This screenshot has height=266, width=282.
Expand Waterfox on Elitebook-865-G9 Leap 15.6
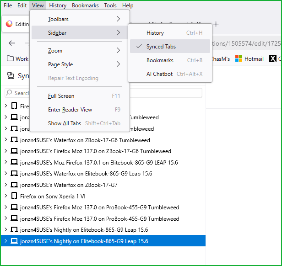pyautogui.click(x=6, y=173)
